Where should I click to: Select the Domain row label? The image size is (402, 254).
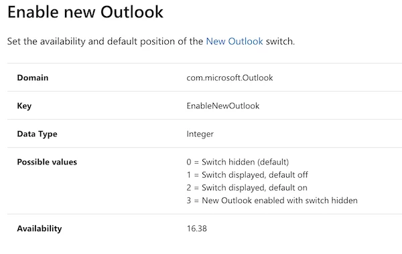click(x=33, y=78)
